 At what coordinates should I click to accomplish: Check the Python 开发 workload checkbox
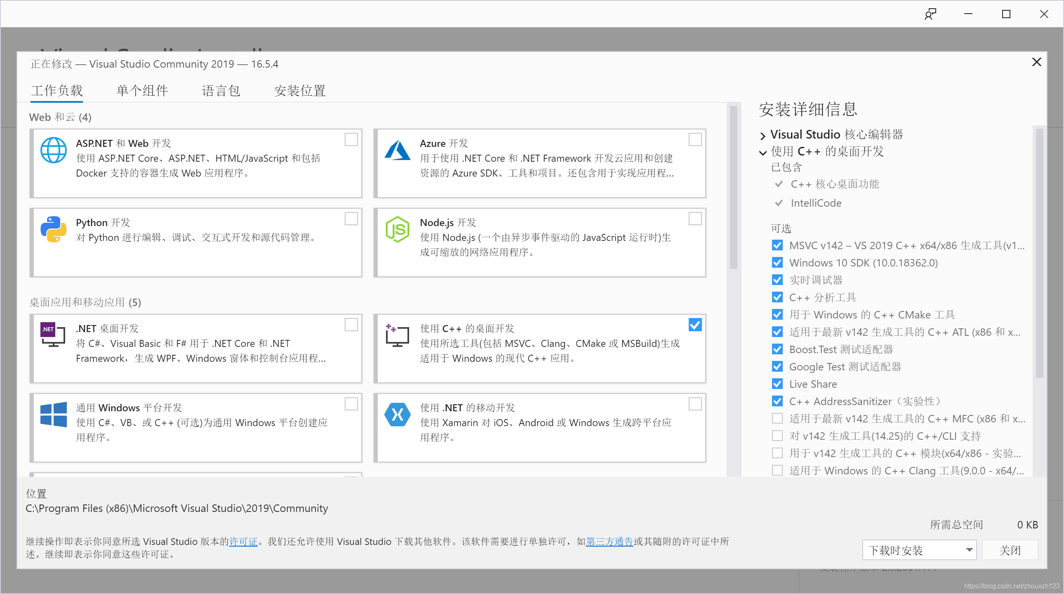pos(351,219)
